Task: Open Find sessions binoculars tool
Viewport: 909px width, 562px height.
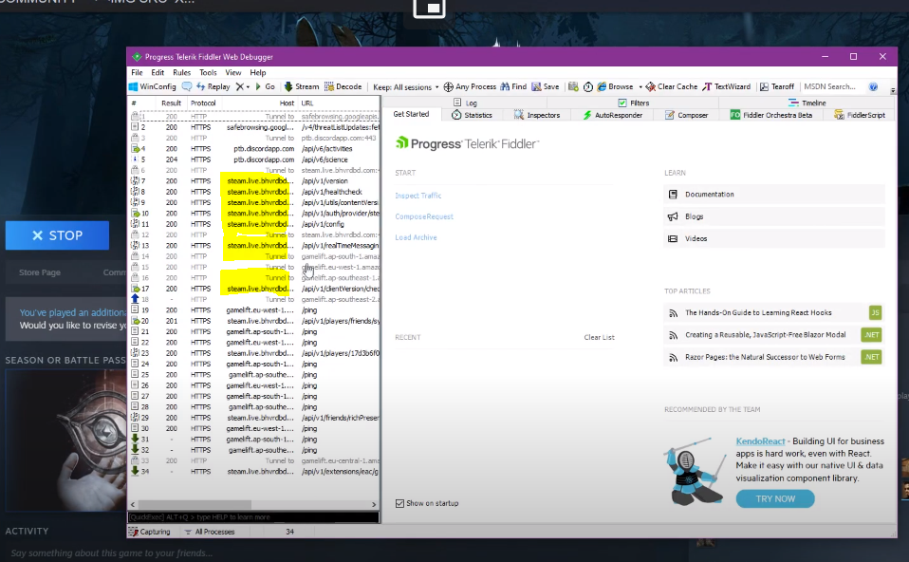Action: pyautogui.click(x=513, y=86)
